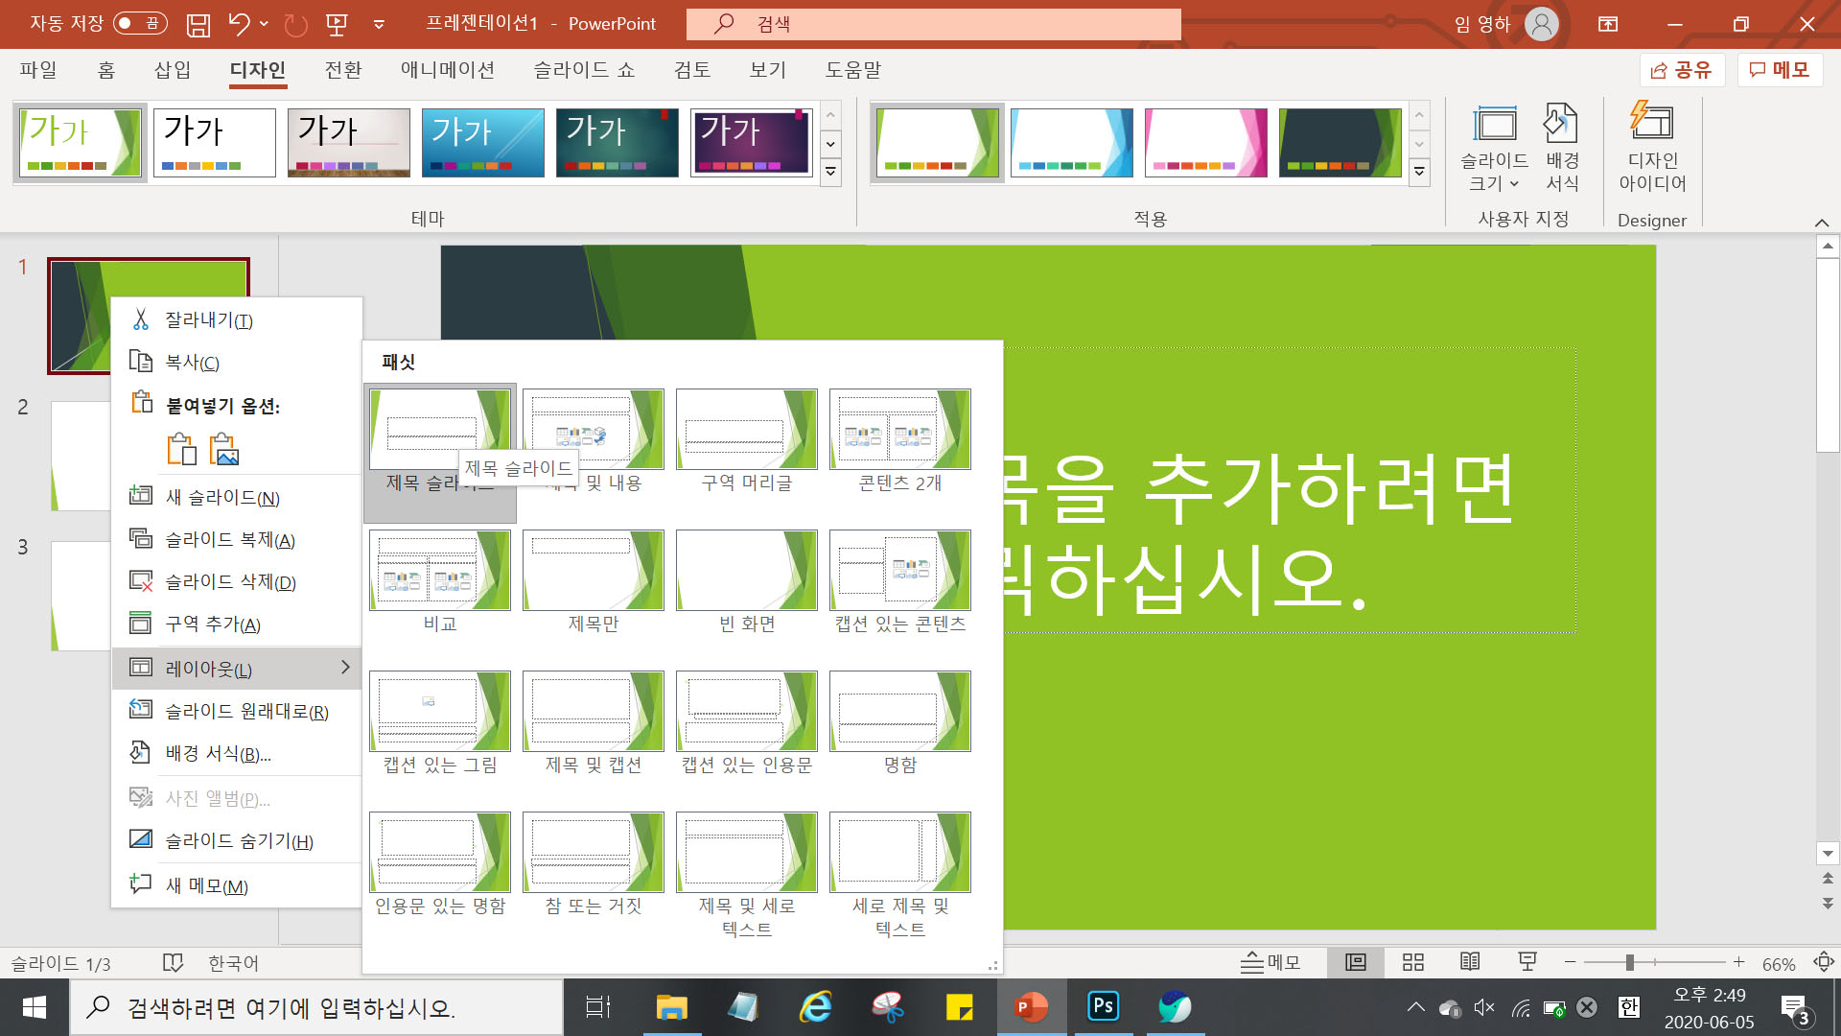Open Reading View icon in status bar
The height and width of the screenshot is (1036, 1841).
pos(1469,962)
